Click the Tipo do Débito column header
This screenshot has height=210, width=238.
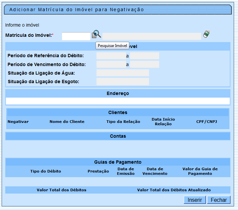(46, 171)
